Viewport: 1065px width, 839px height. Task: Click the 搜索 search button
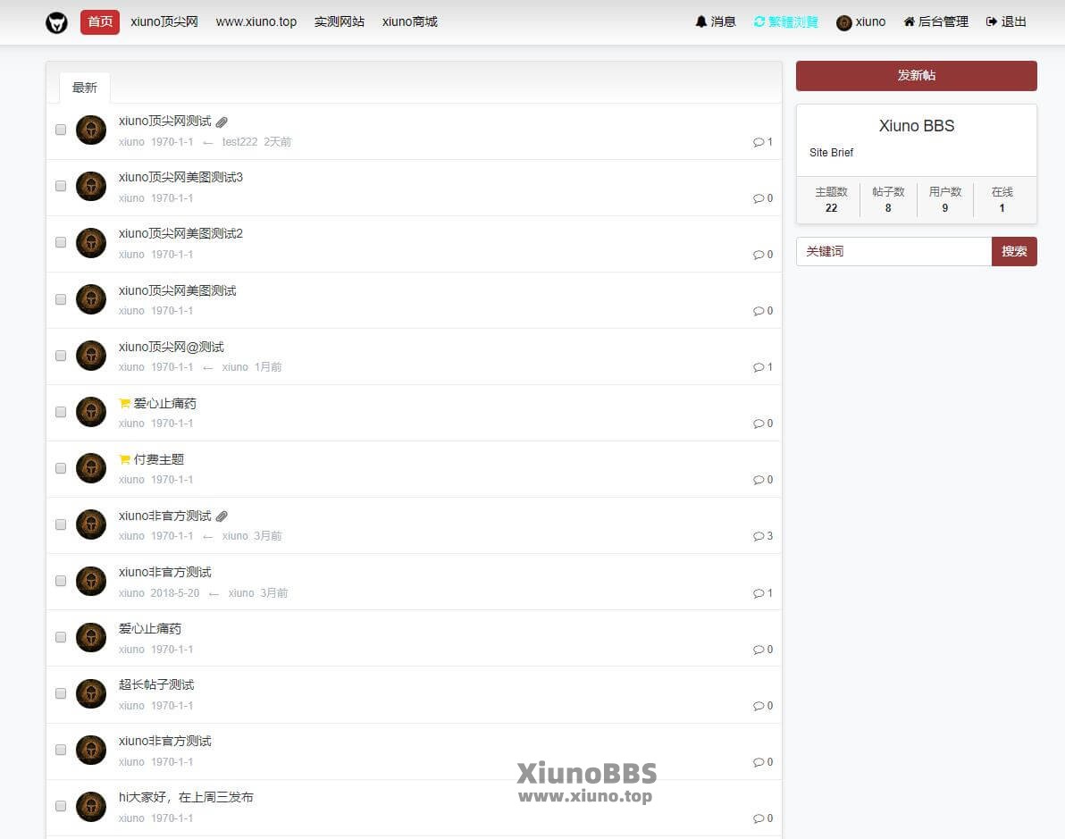1014,251
